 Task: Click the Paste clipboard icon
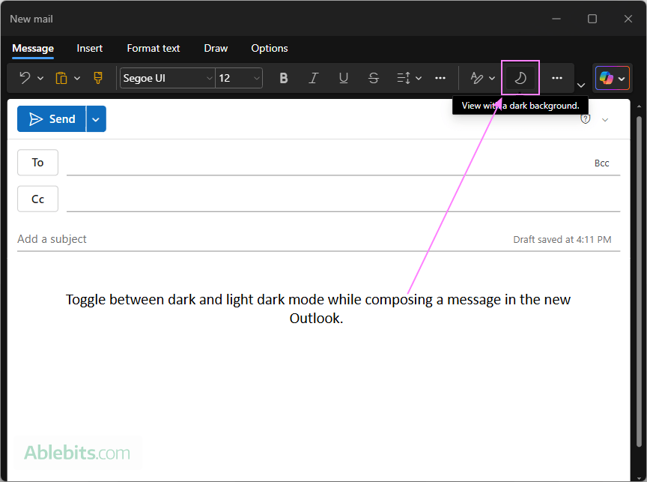[x=61, y=78]
